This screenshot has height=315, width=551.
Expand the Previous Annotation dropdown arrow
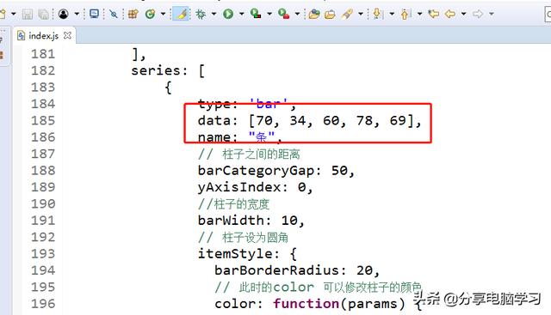(x=419, y=14)
